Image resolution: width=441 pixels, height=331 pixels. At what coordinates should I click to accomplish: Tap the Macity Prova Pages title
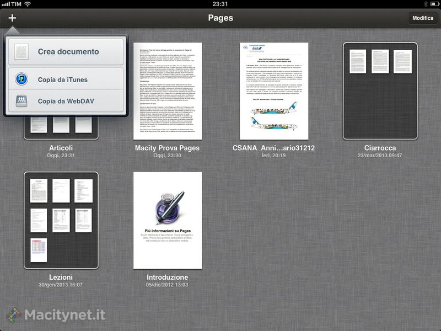pos(168,148)
